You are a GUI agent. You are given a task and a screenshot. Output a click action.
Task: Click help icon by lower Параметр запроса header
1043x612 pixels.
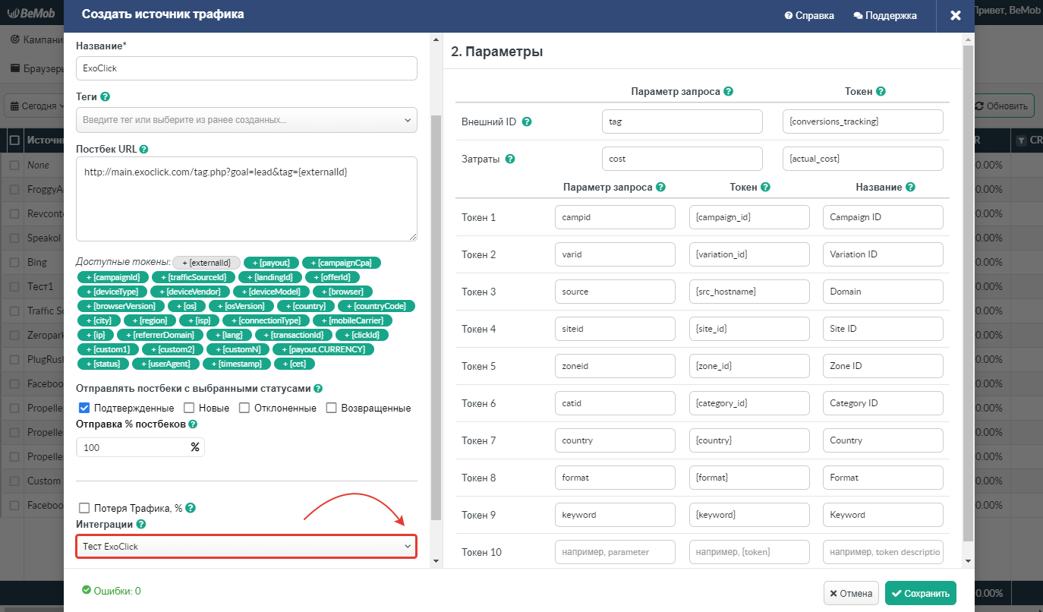[x=660, y=187]
